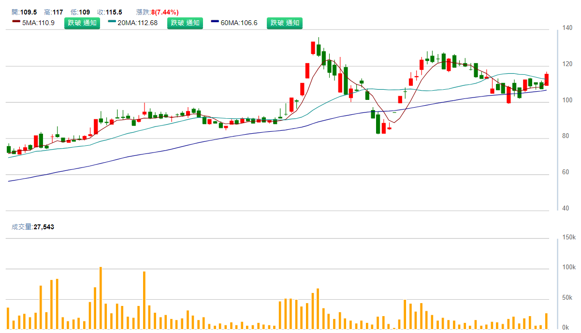Click the 低:109 low price text

click(80, 12)
